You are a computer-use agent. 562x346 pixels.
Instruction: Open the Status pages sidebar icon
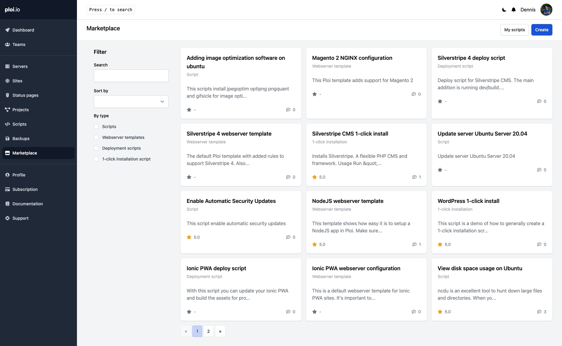point(8,95)
